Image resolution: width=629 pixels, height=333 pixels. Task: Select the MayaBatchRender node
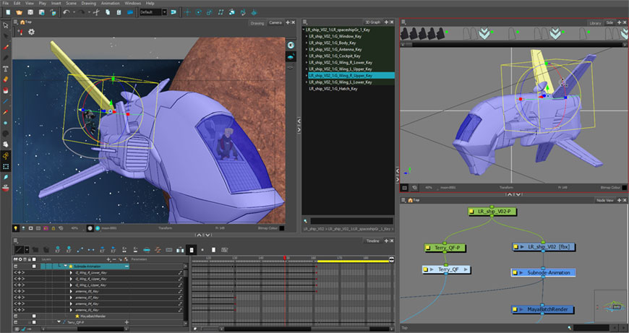(x=543, y=309)
